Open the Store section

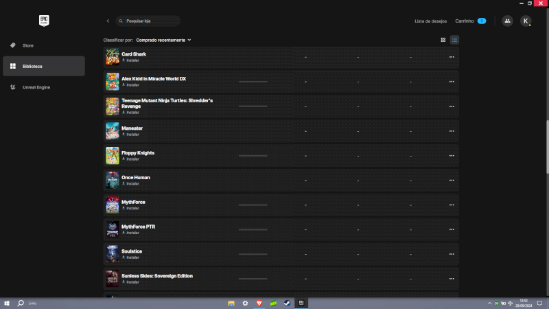pyautogui.click(x=44, y=45)
